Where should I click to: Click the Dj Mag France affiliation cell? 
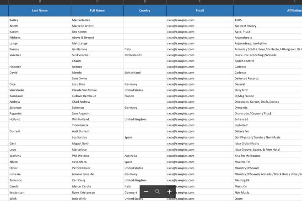(268, 96)
